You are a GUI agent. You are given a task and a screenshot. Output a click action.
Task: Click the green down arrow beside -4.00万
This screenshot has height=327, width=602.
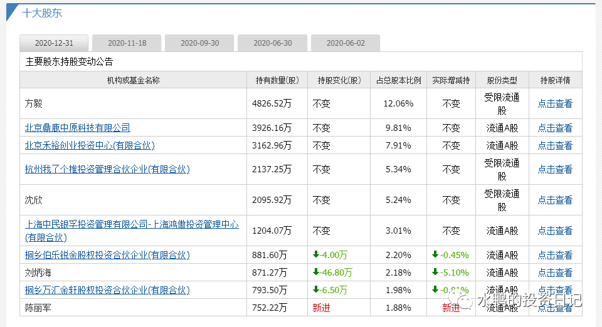point(317,255)
